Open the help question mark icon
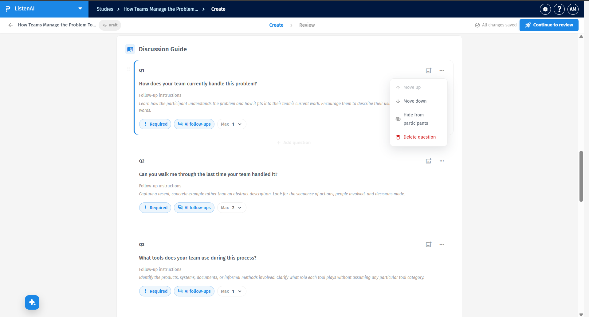Screen dimensions: 589x317 559,9
